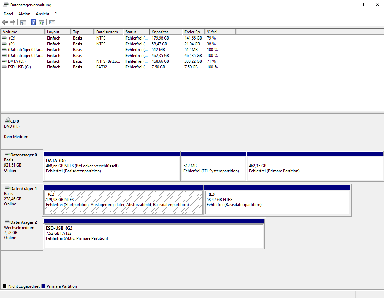Click the Datenträger 1 disk icon

tap(7, 188)
